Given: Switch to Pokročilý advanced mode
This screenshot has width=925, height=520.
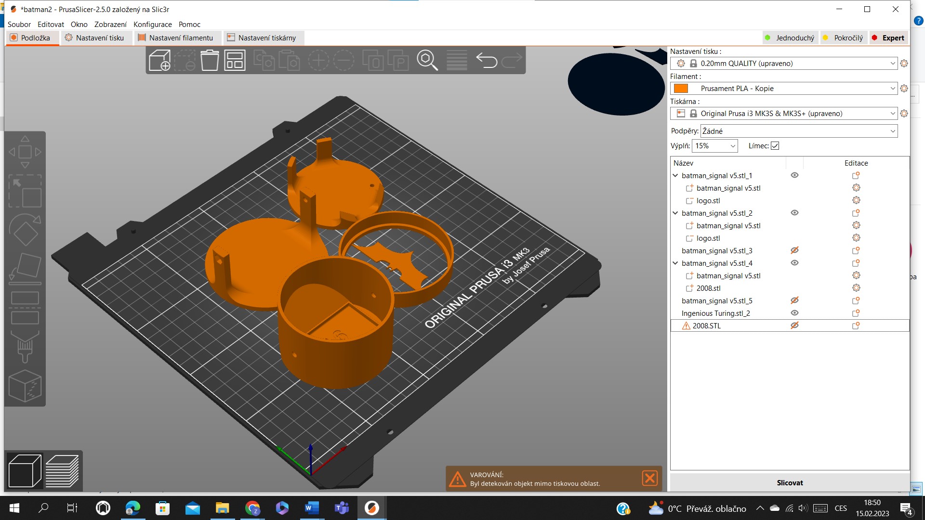Looking at the screenshot, I should 843,38.
